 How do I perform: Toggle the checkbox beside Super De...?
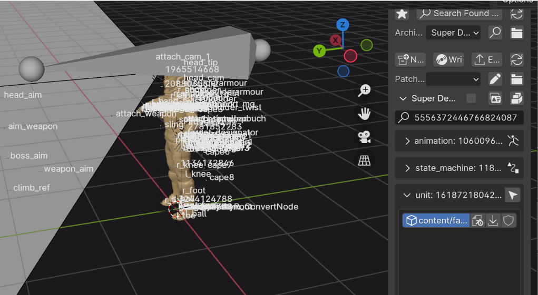pyautogui.click(x=472, y=98)
